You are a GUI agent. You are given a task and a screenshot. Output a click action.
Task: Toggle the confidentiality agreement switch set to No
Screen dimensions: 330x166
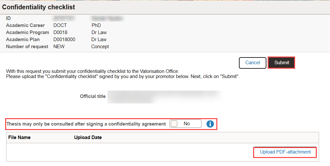coord(185,124)
